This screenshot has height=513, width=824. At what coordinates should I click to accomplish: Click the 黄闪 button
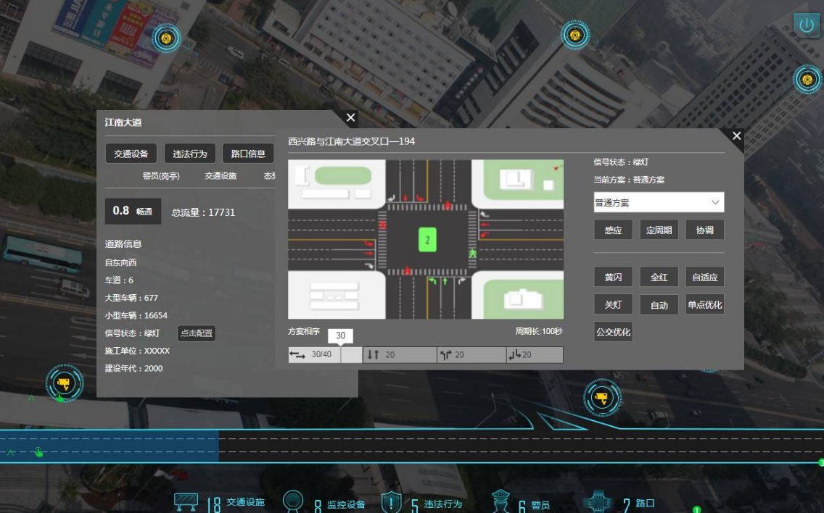coord(613,277)
